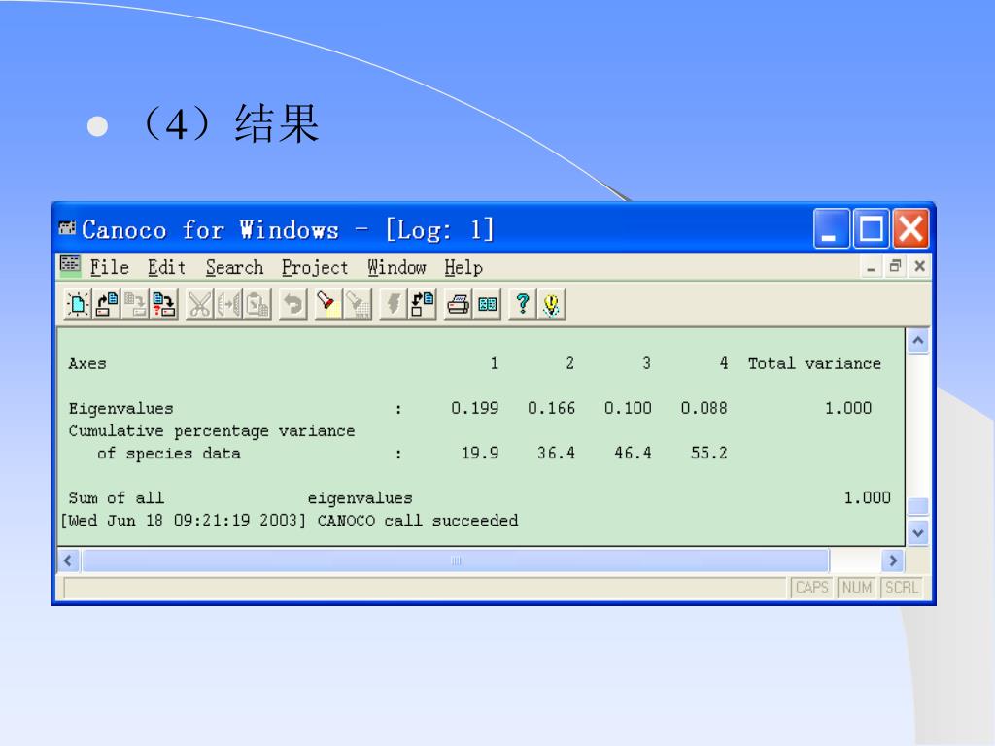Screen dimensions: 995x746
Task: Minimize the inner Log document window
Action: [871, 267]
